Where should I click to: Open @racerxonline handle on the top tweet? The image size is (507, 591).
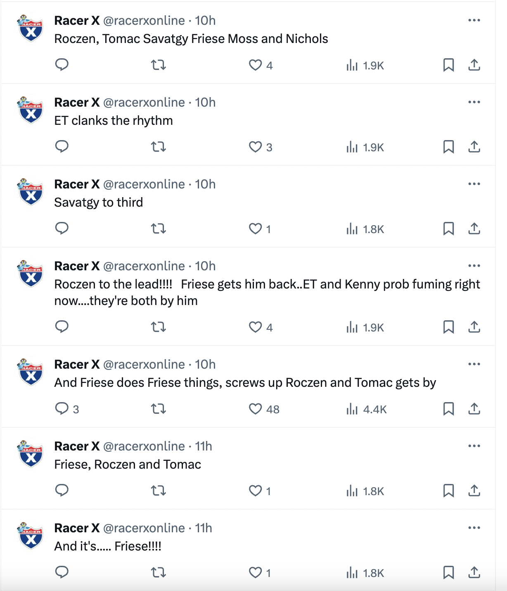click(x=144, y=21)
